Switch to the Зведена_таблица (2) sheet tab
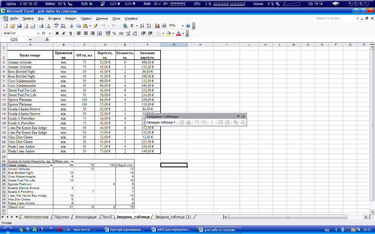 point(173,217)
